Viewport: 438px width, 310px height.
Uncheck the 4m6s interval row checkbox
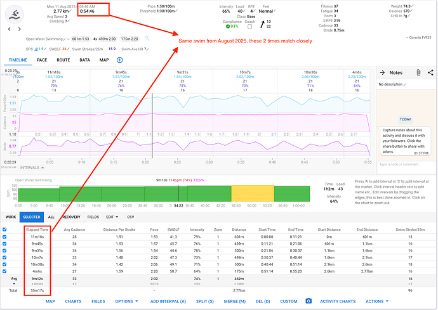pyautogui.click(x=4, y=271)
